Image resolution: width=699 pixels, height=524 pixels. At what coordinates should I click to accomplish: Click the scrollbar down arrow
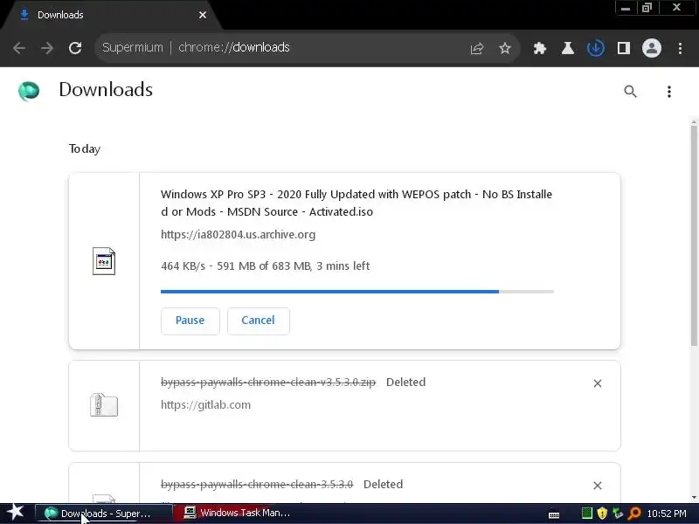point(694,497)
